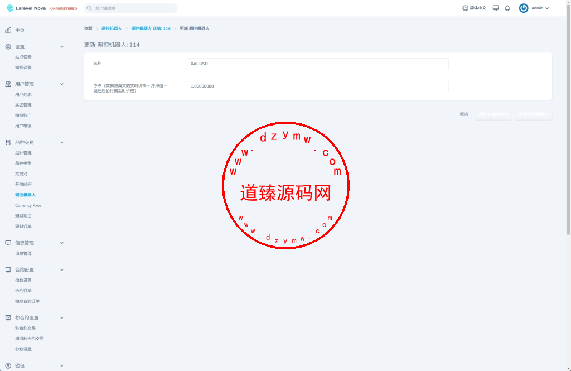Open 信息管理 sub-item in sidebar
The height and width of the screenshot is (371, 571).
(x=23, y=253)
